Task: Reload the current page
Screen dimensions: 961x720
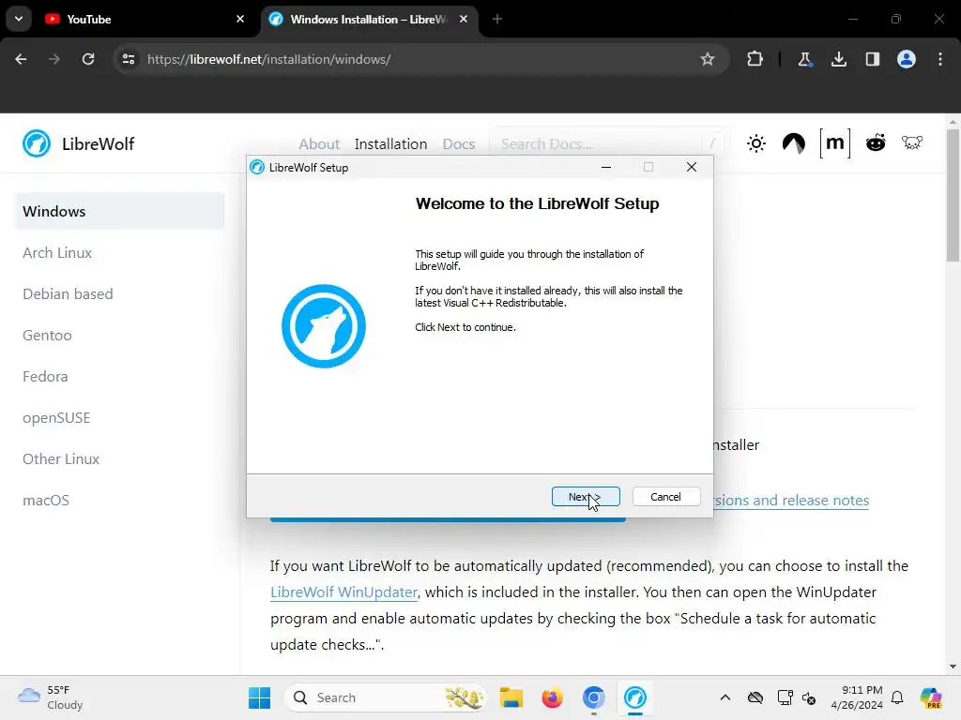Action: click(88, 59)
